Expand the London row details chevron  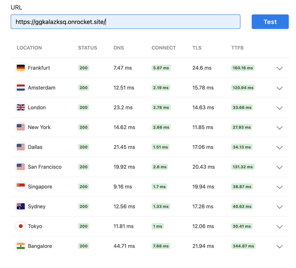tap(279, 108)
